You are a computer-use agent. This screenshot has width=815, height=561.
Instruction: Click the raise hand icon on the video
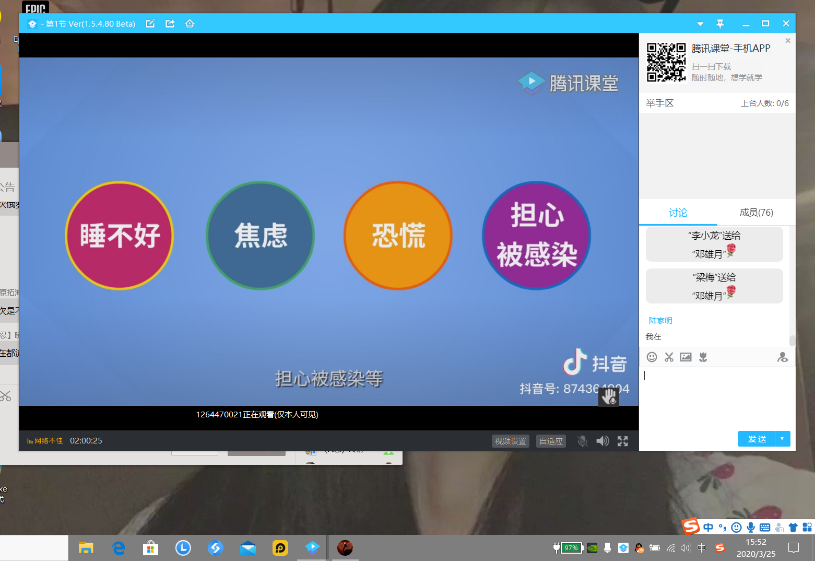pos(609,398)
